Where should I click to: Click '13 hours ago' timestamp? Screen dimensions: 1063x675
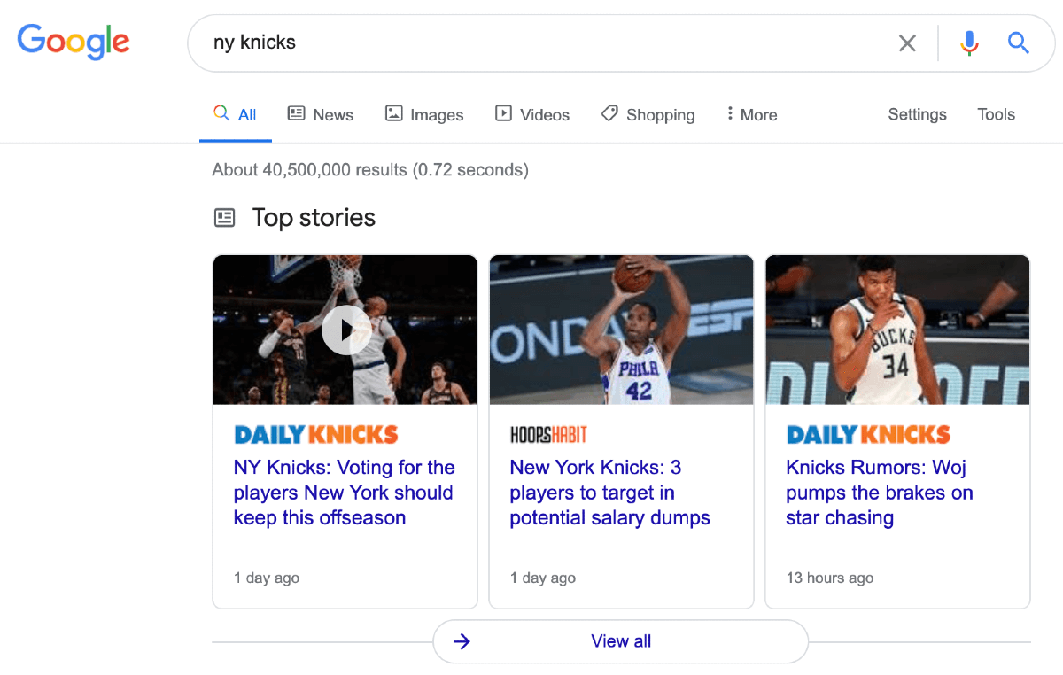pyautogui.click(x=830, y=578)
